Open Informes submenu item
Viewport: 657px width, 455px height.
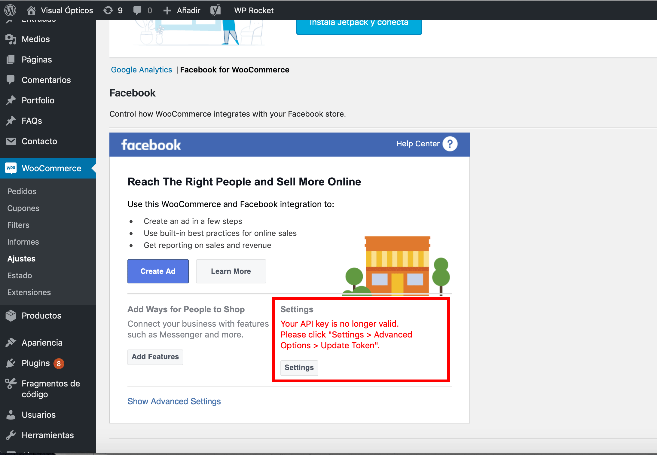[23, 242]
